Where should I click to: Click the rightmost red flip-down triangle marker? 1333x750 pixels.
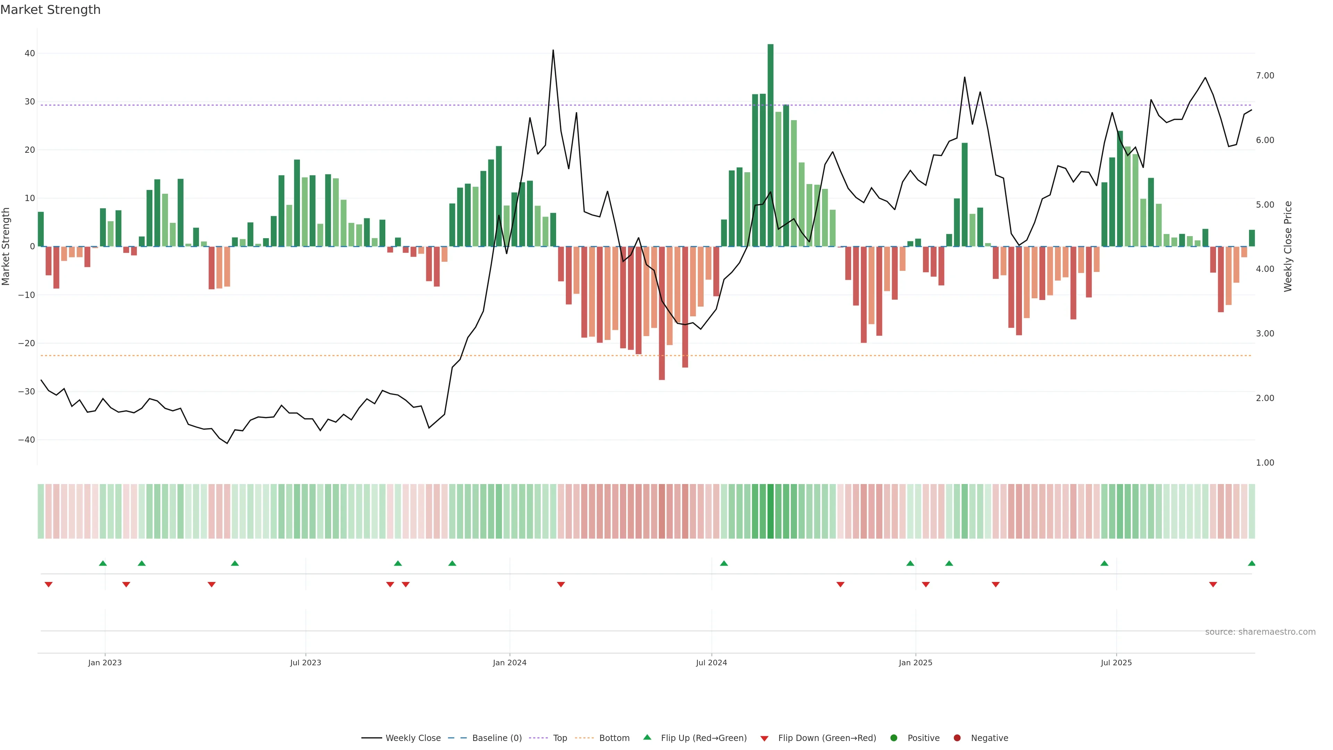(1213, 584)
